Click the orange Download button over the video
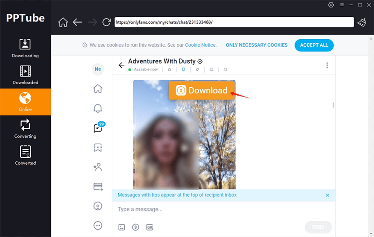Image resolution: width=374 pixels, height=237 pixels. coord(201,91)
